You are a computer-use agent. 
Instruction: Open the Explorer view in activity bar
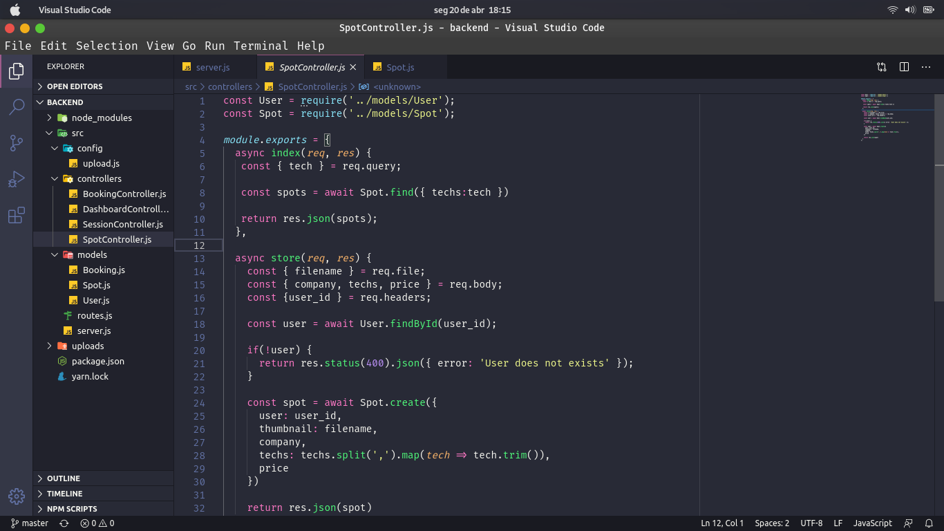(x=17, y=71)
